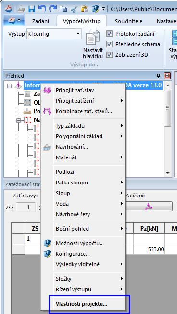Viewport: 177px width, 314px height.
Task: Collapse the Ná... tree node
Action: 19,120
